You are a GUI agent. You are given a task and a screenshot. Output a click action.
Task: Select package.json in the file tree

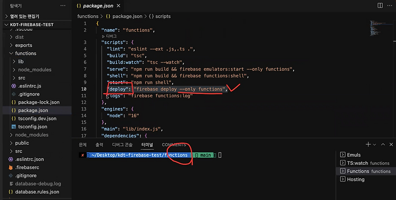point(33,111)
